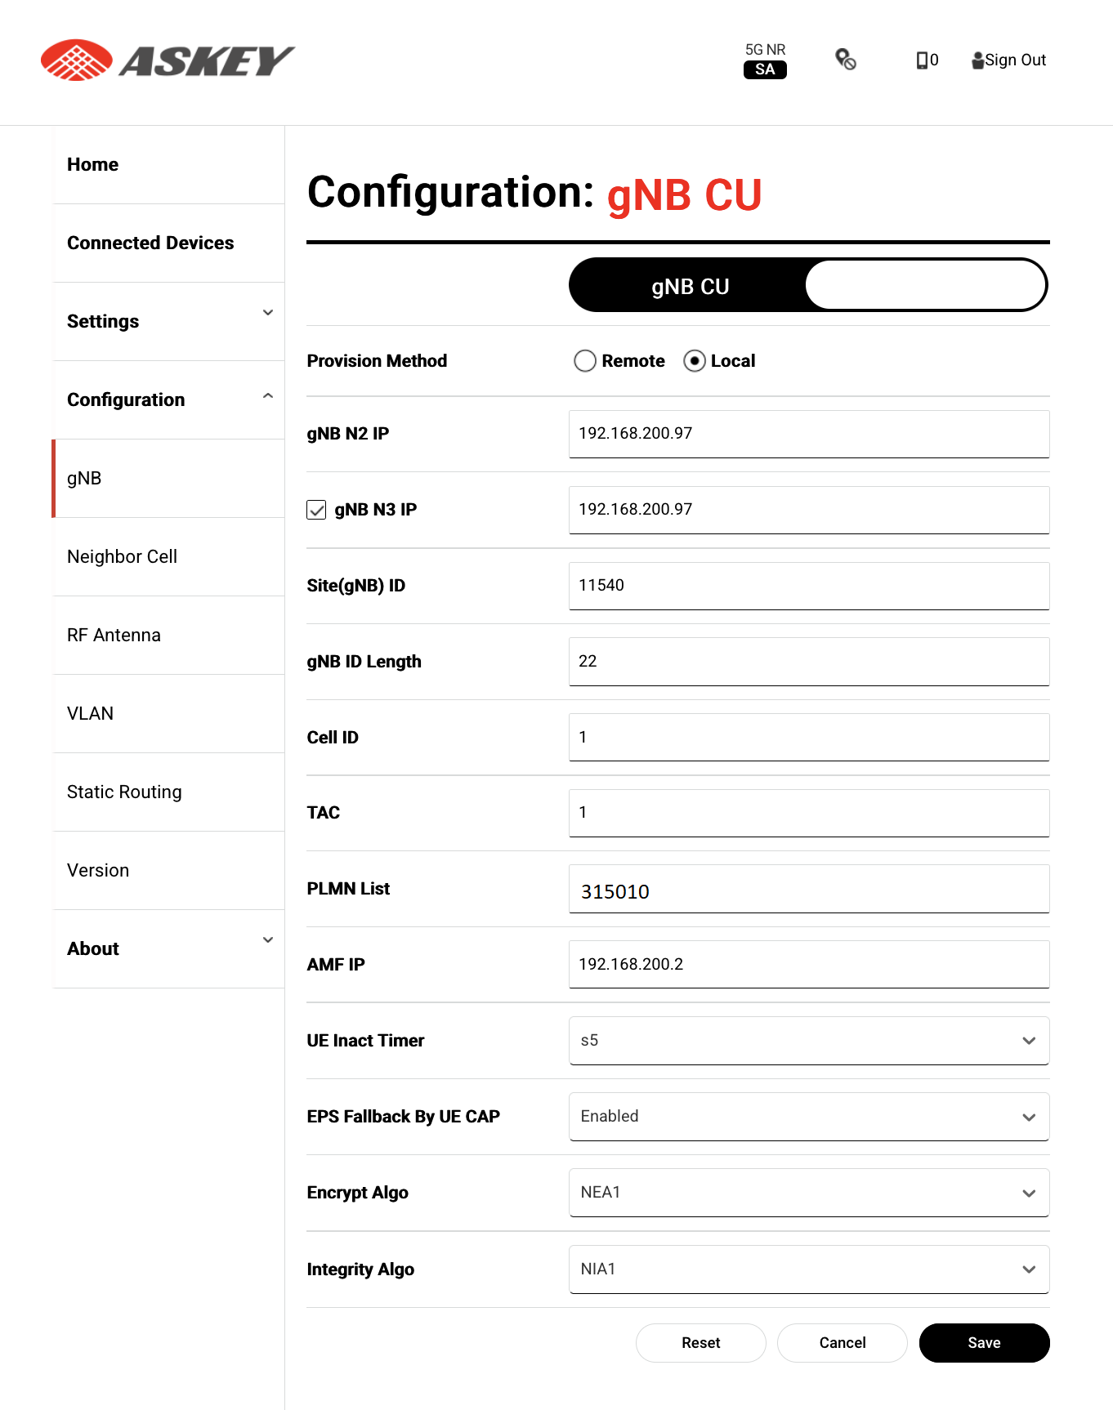The width and height of the screenshot is (1113, 1410).
Task: Open the Encrypt Algo dropdown
Action: (808, 1193)
